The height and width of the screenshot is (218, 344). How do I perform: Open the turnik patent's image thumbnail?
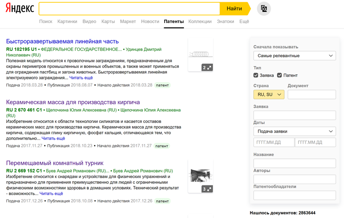click(x=200, y=175)
